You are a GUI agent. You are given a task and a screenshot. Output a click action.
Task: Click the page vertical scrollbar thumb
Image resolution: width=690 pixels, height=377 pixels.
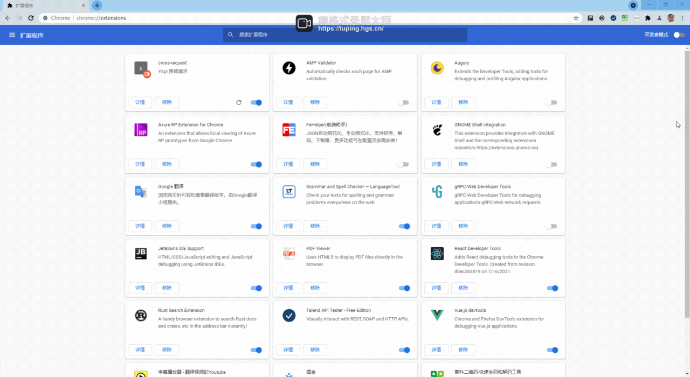tap(687, 184)
